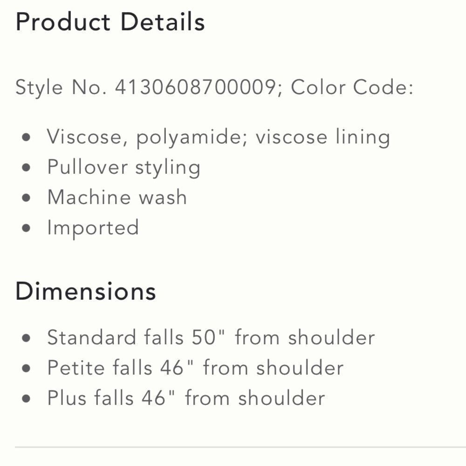Click the bullet dot beside Petite falls
This screenshot has height=466, width=466.
[26, 368]
